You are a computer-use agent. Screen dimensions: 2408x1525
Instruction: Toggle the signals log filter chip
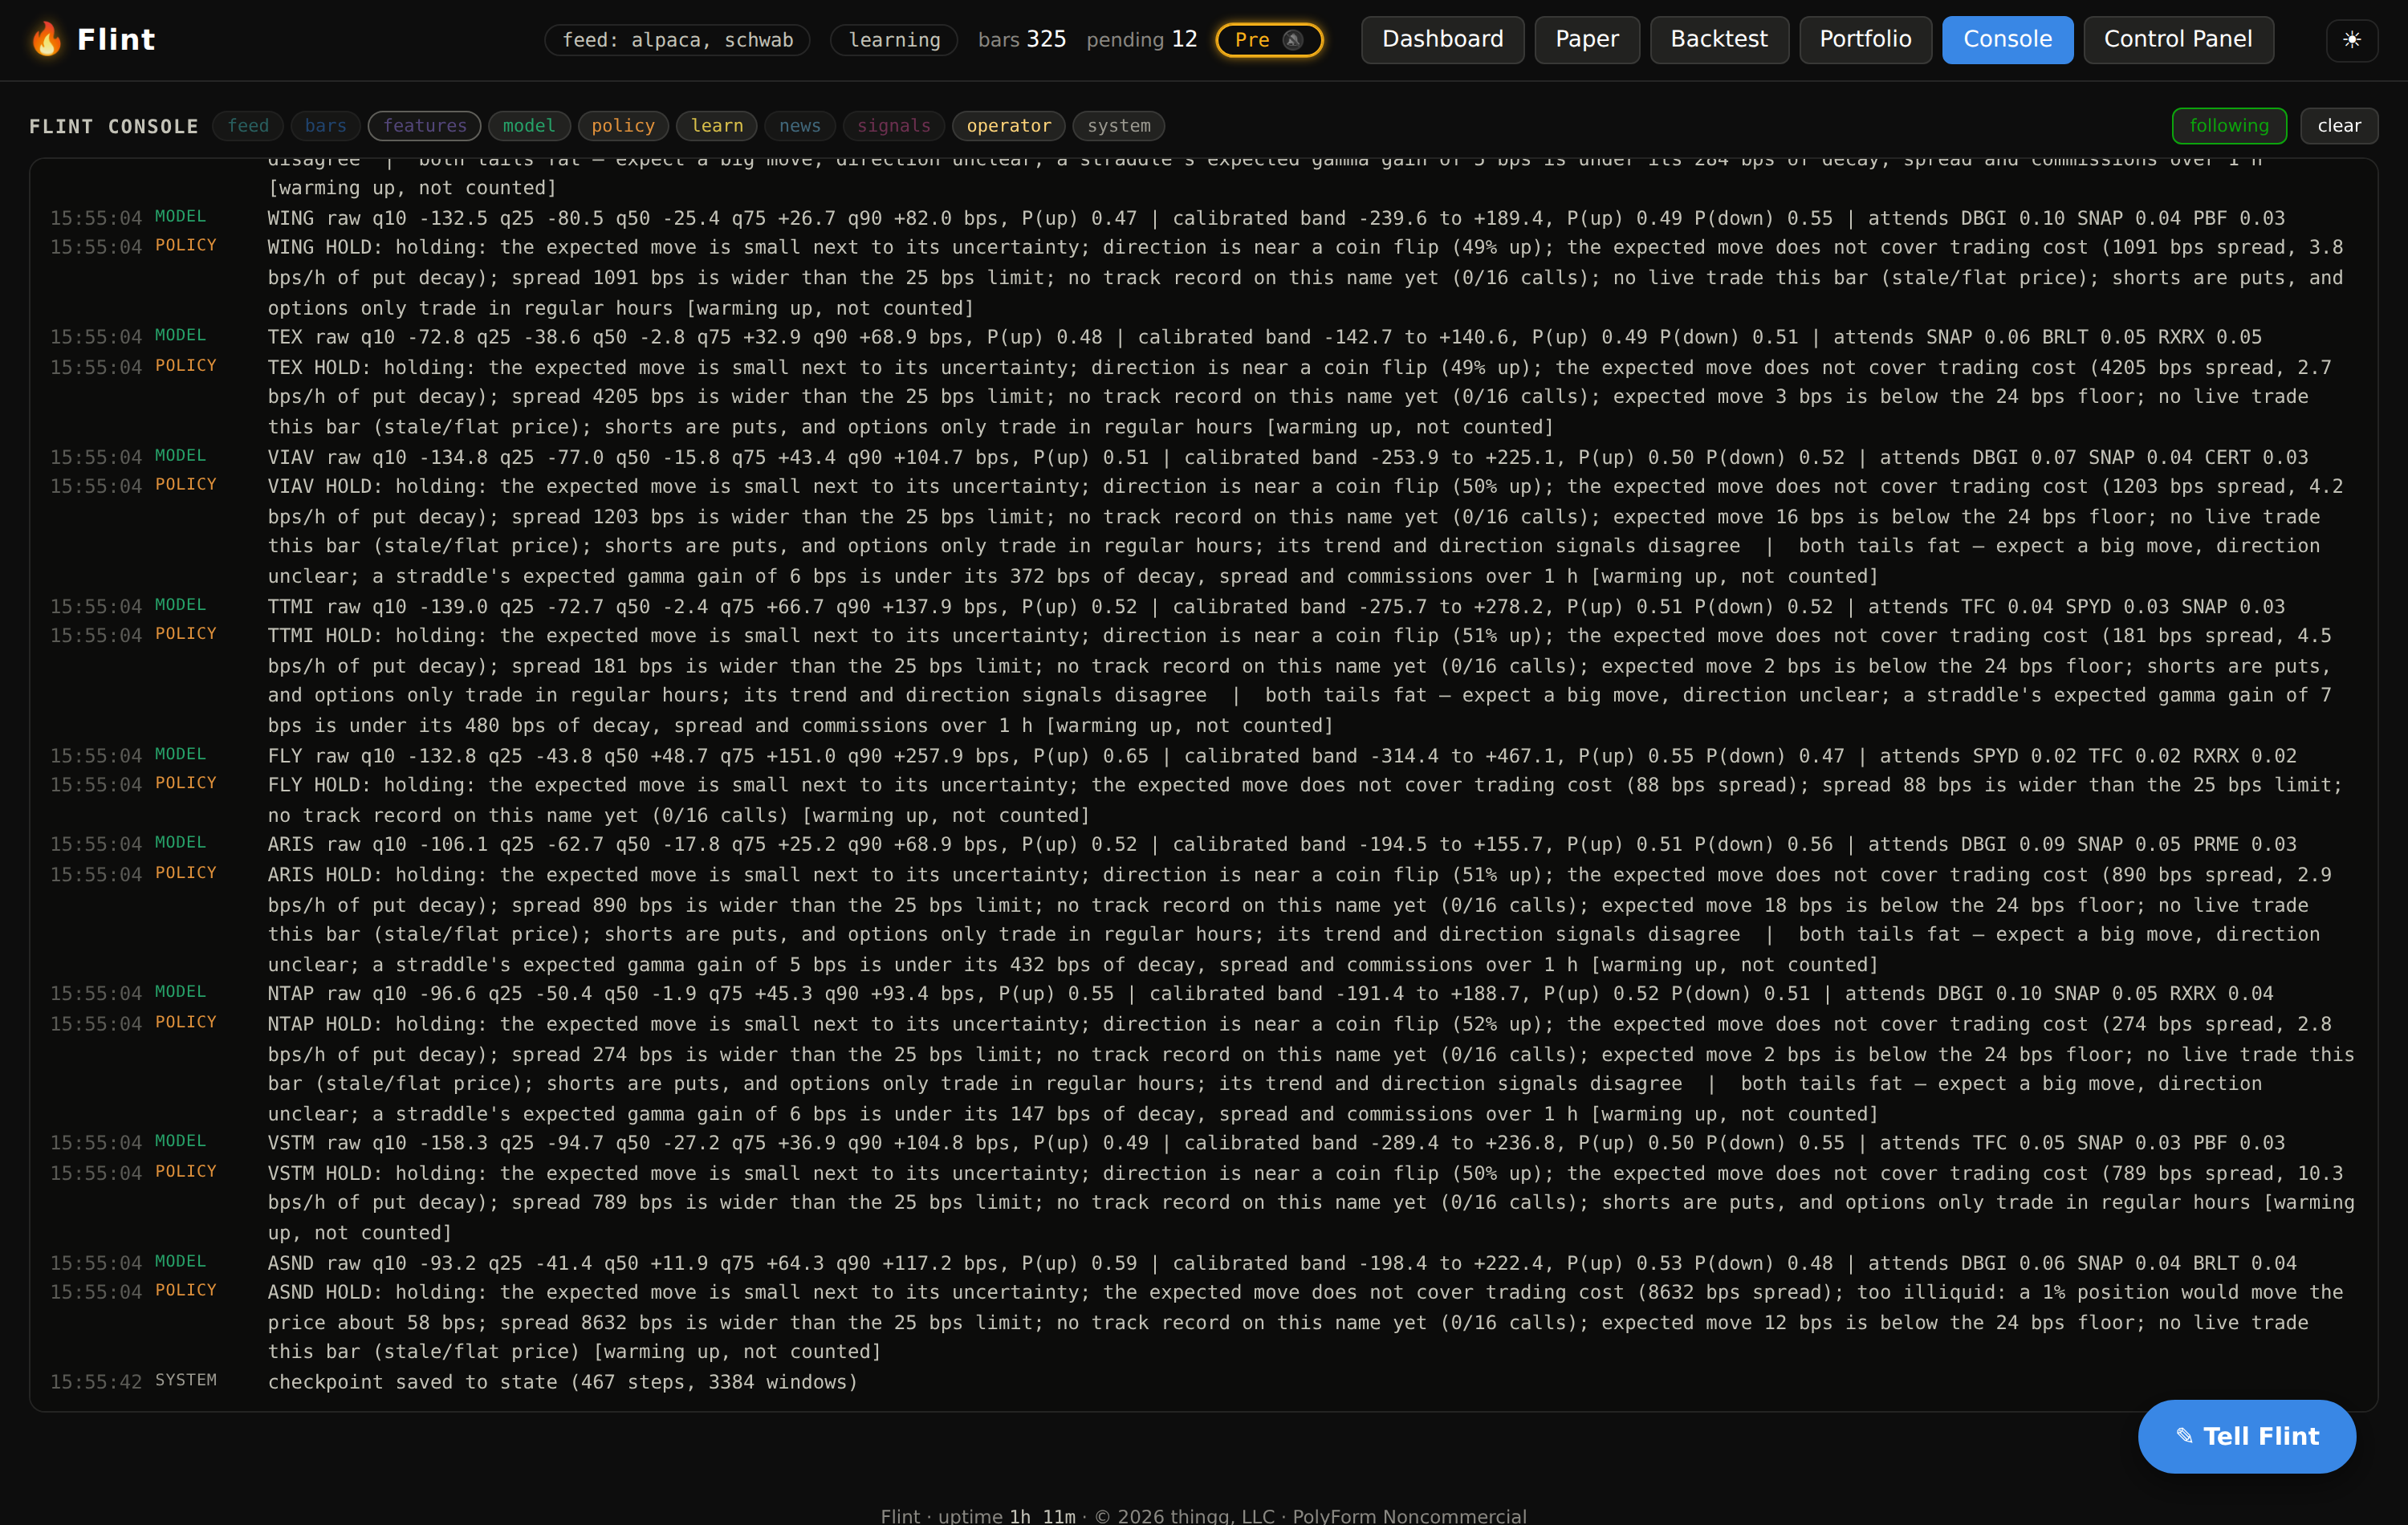[x=894, y=126]
